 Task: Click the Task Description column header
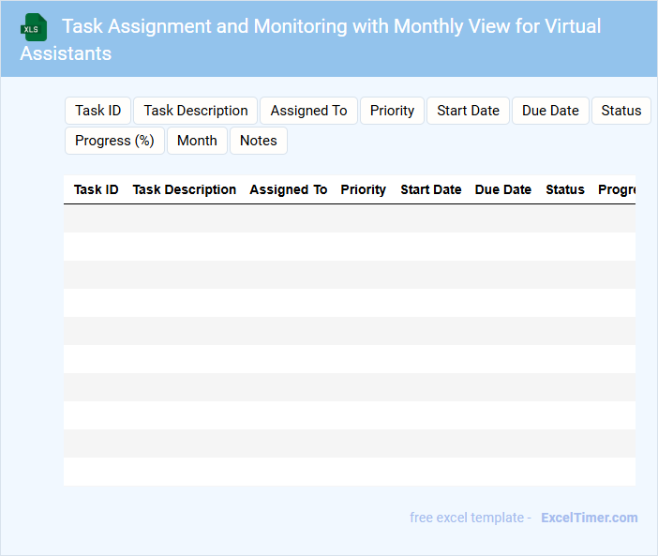pos(185,189)
